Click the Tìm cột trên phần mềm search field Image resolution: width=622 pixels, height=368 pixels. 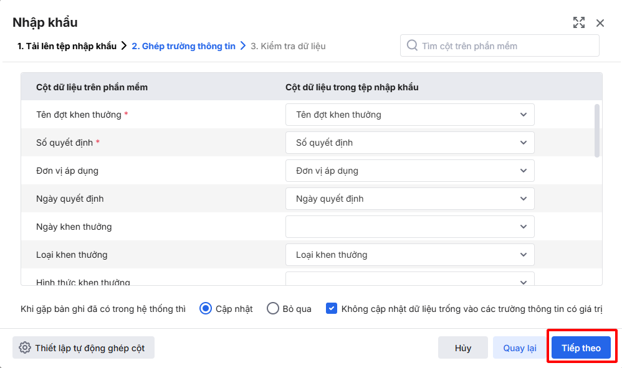[506, 46]
